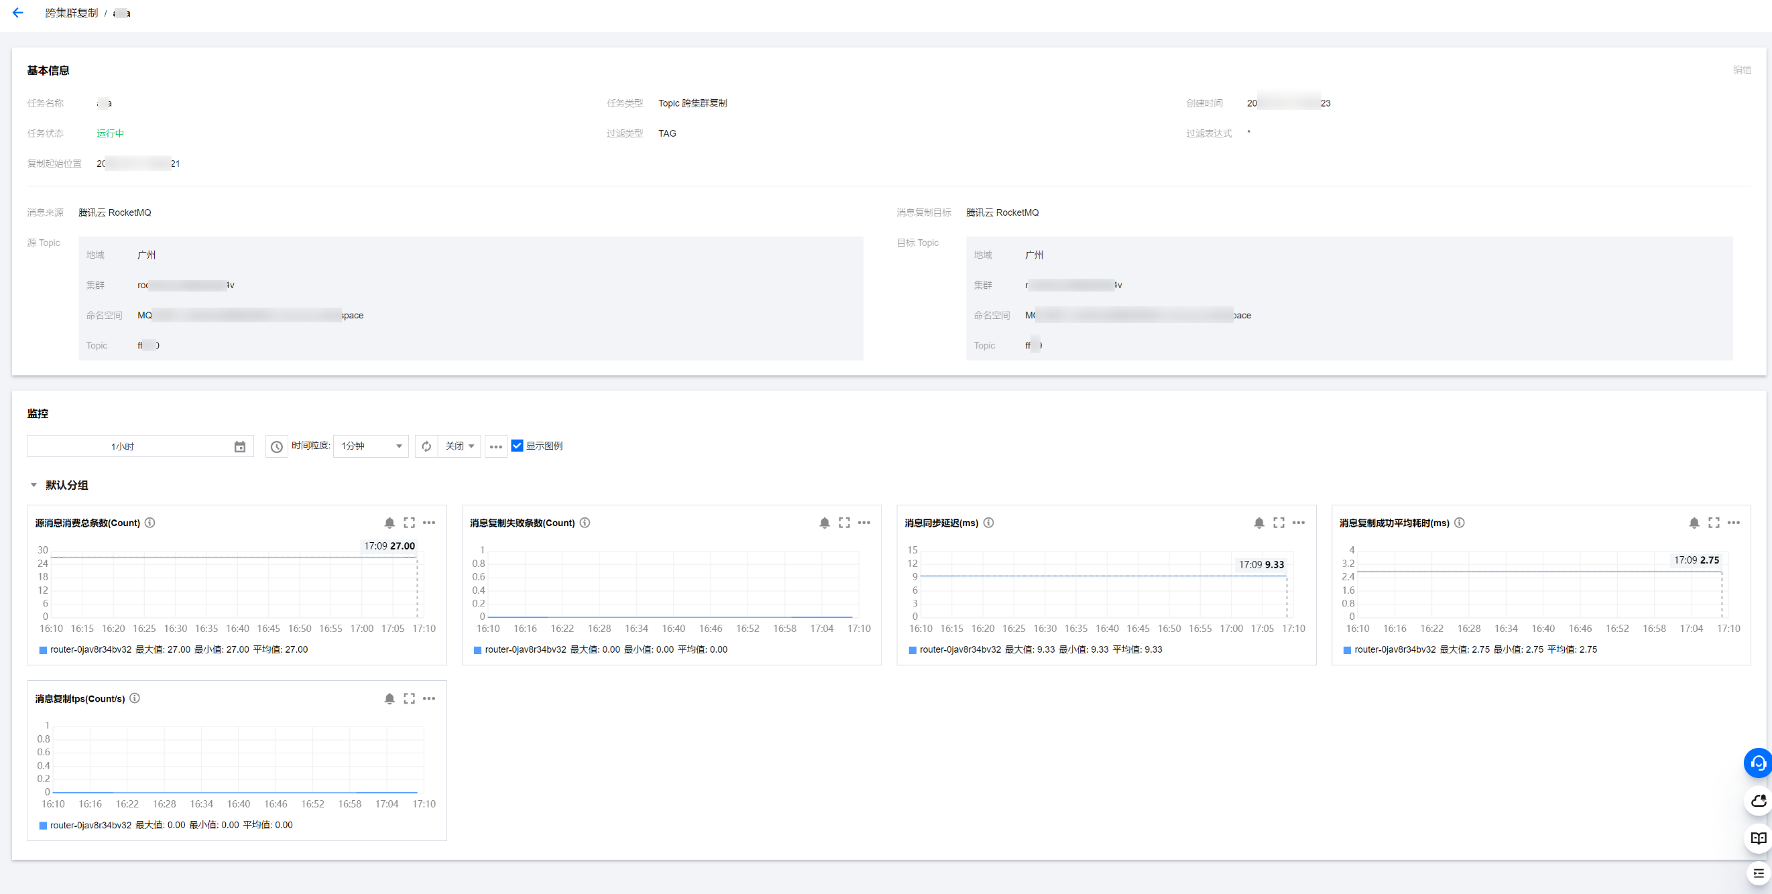
Task: Uncheck the 显示图例 checkbox
Action: [x=518, y=446]
